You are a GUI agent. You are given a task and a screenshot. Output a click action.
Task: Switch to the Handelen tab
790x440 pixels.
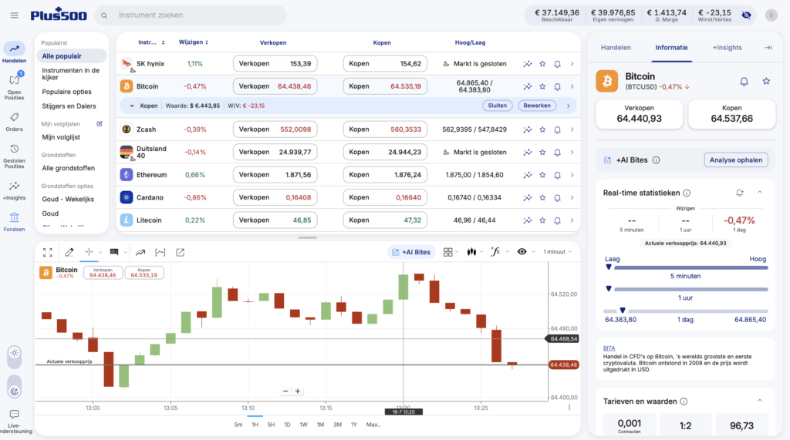616,47
